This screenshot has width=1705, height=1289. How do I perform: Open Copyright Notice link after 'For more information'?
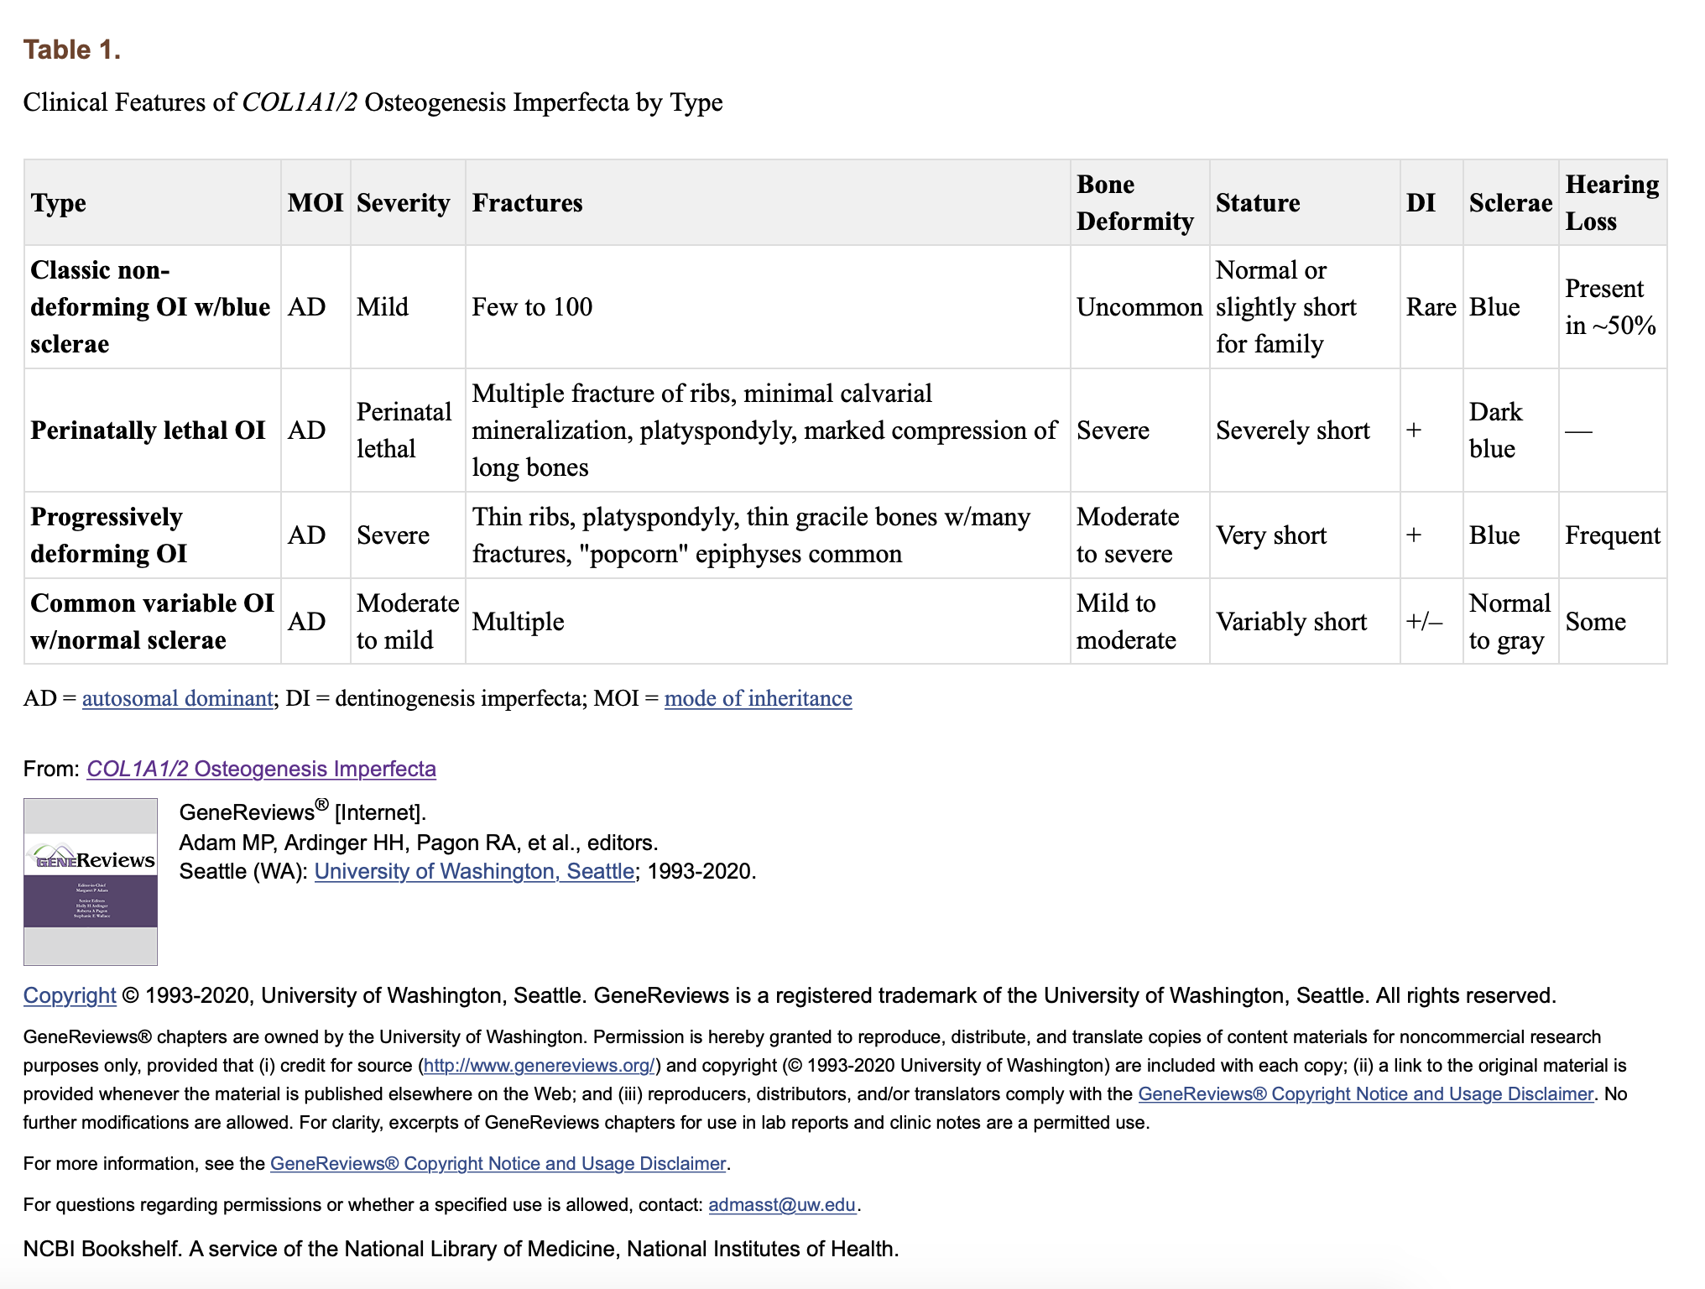tap(498, 1164)
